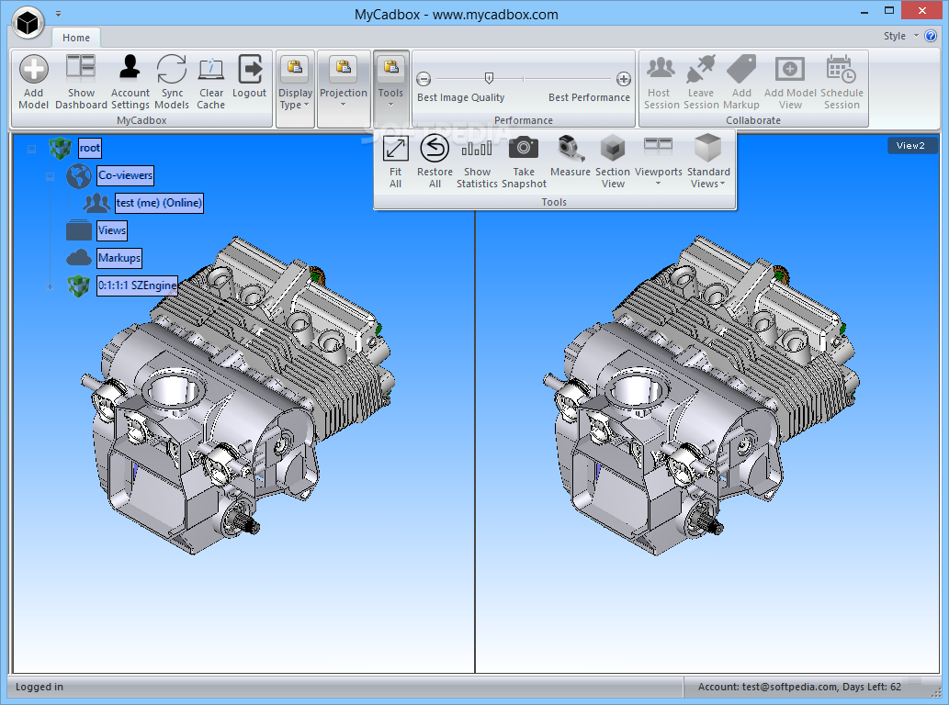949x705 pixels.
Task: Click the plus Best Performance button
Action: (624, 79)
